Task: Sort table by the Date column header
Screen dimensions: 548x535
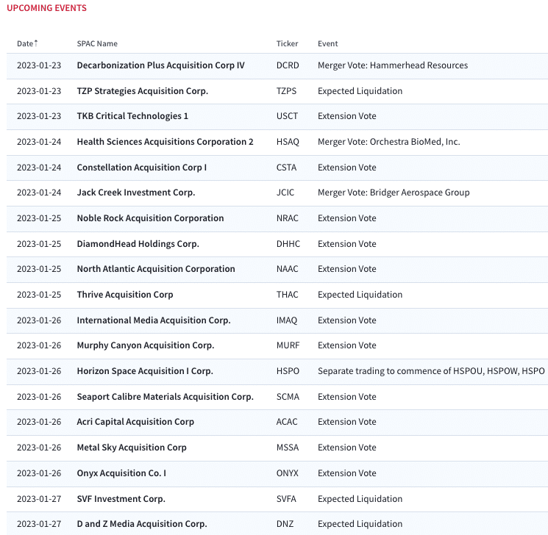Action: (27, 43)
